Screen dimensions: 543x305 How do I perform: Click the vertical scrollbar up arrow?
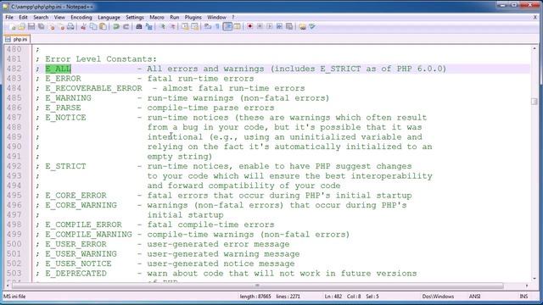pyautogui.click(x=535, y=49)
